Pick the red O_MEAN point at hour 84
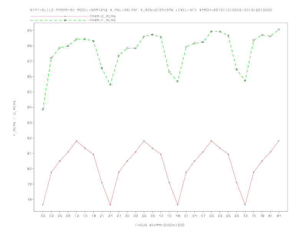The height and width of the screenshot is (235, 304). click(x=279, y=141)
